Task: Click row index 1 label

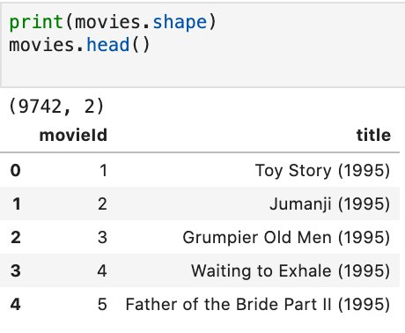Action: coord(17,204)
